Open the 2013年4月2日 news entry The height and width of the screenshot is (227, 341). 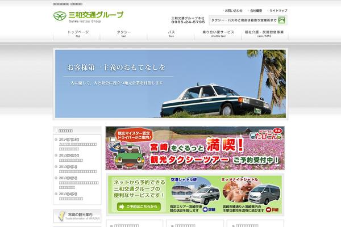(x=71, y=199)
